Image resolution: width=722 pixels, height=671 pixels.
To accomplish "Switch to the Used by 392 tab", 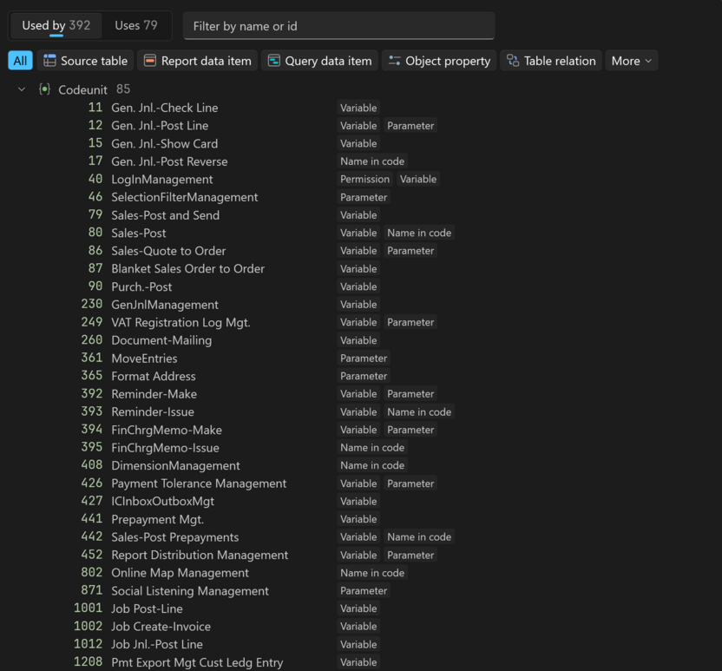I will (x=56, y=25).
